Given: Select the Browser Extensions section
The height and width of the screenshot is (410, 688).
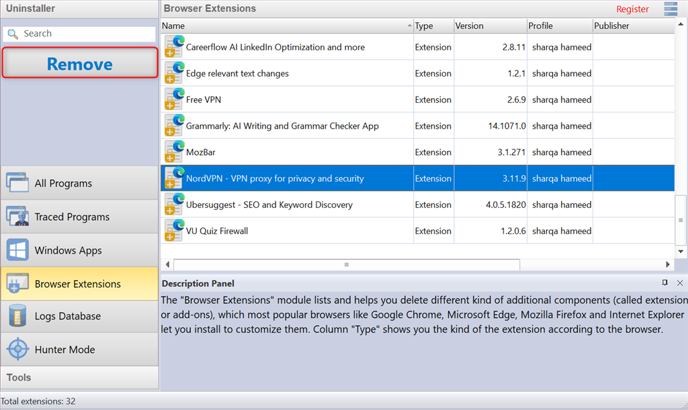Looking at the screenshot, I should click(79, 284).
